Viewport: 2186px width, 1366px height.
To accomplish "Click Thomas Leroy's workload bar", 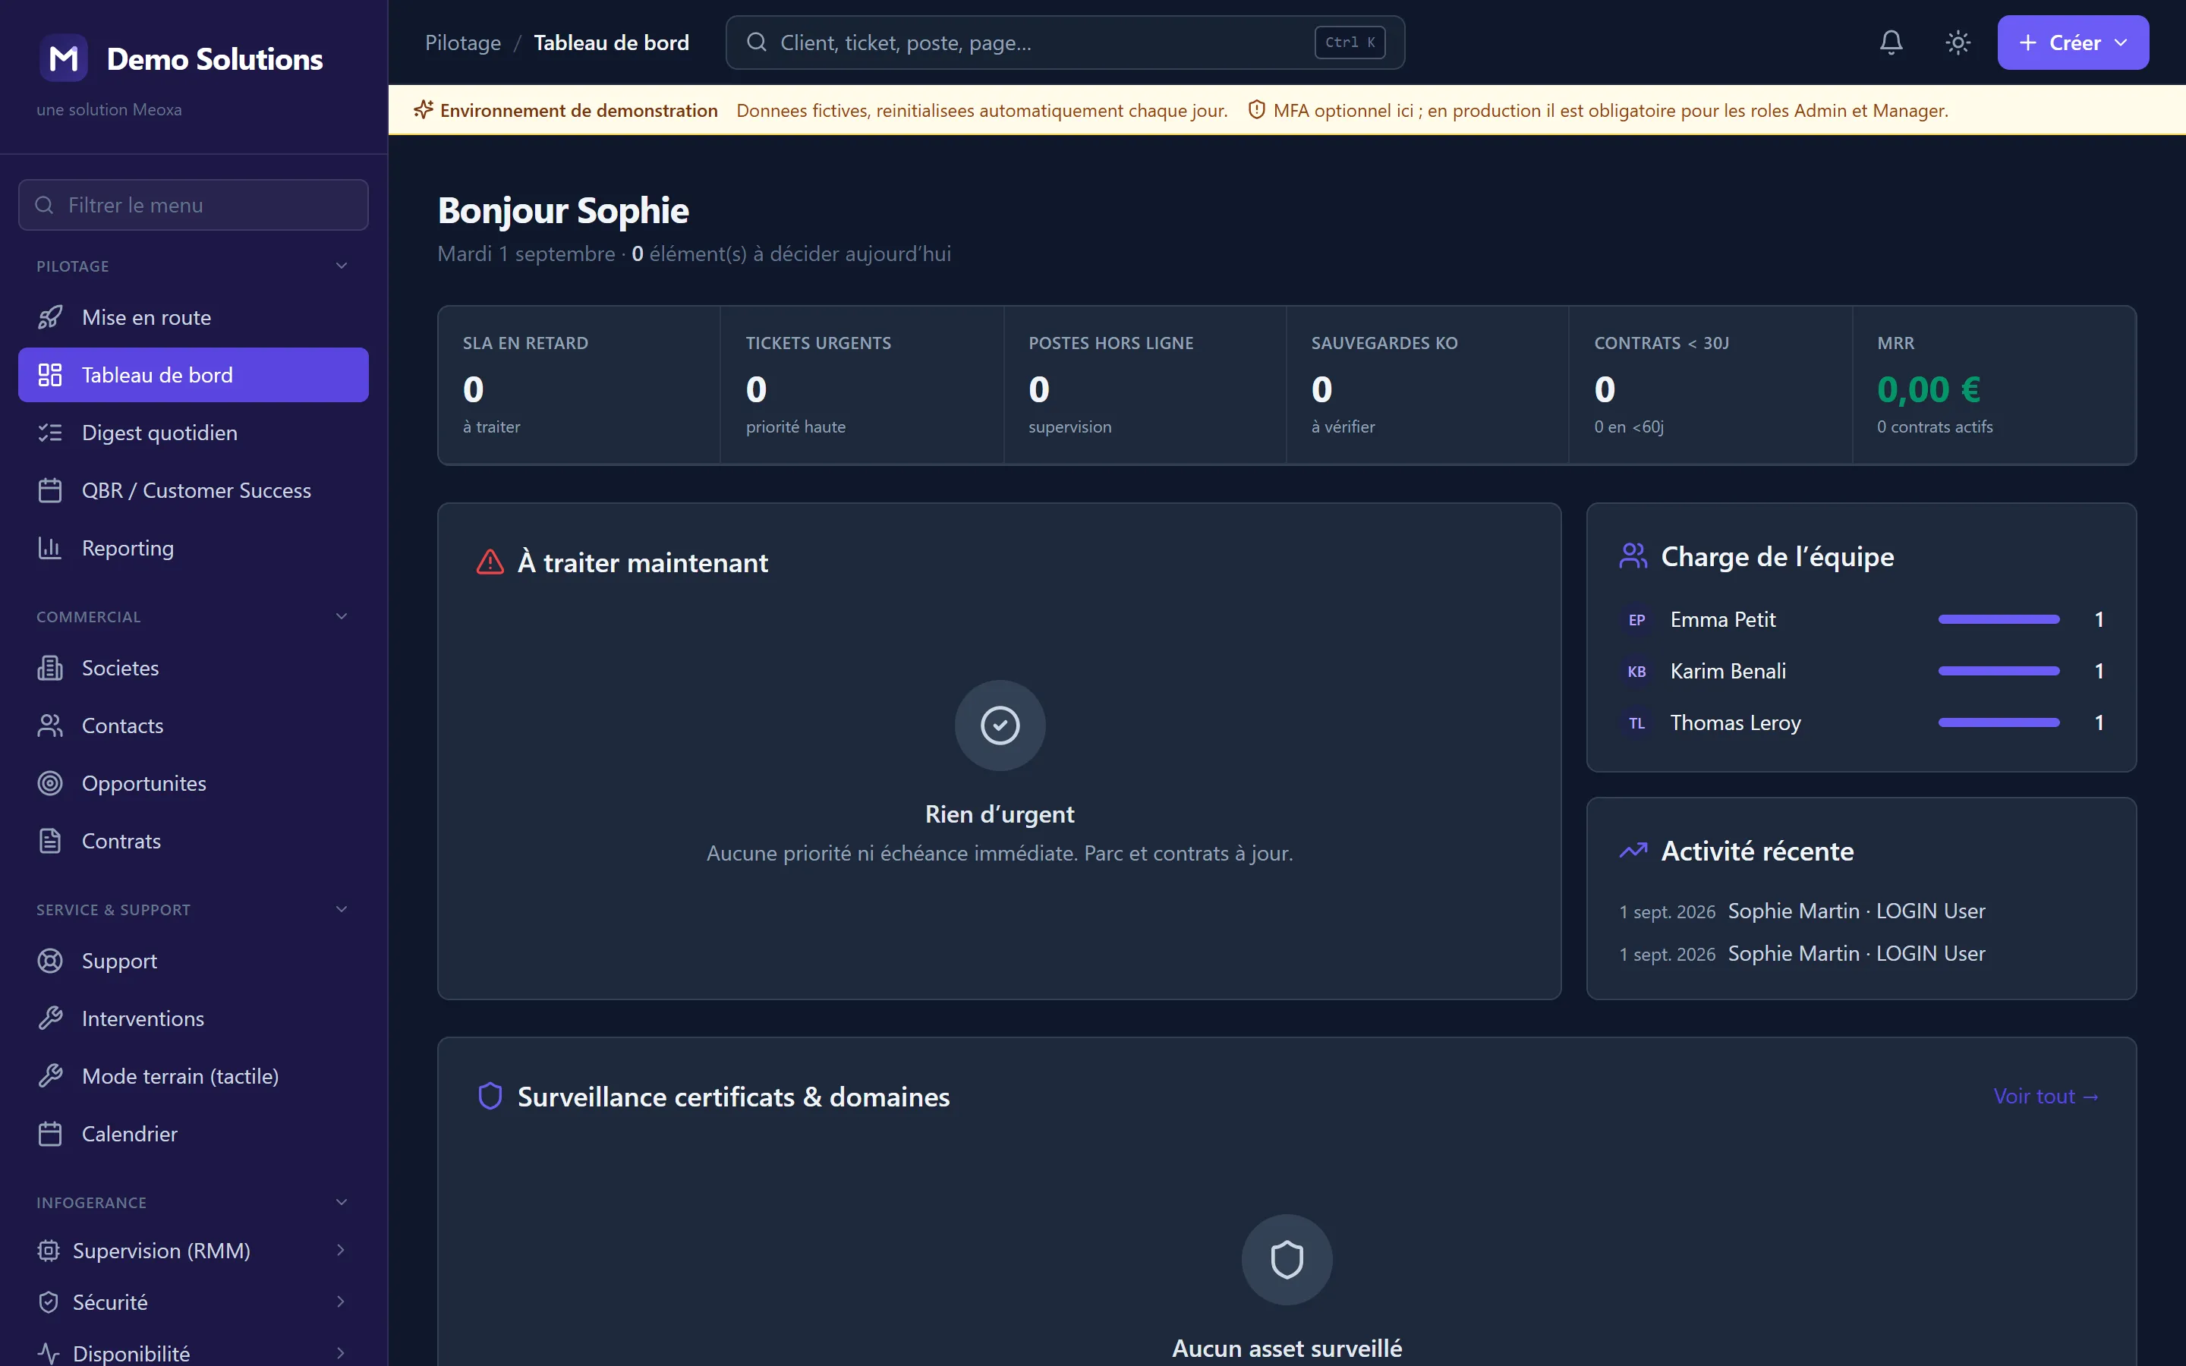I will [x=1999, y=722].
